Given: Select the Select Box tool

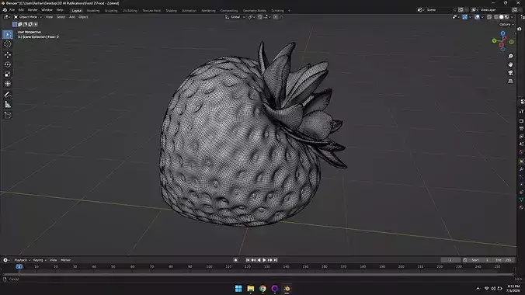Looking at the screenshot, I should pyautogui.click(x=8, y=34).
